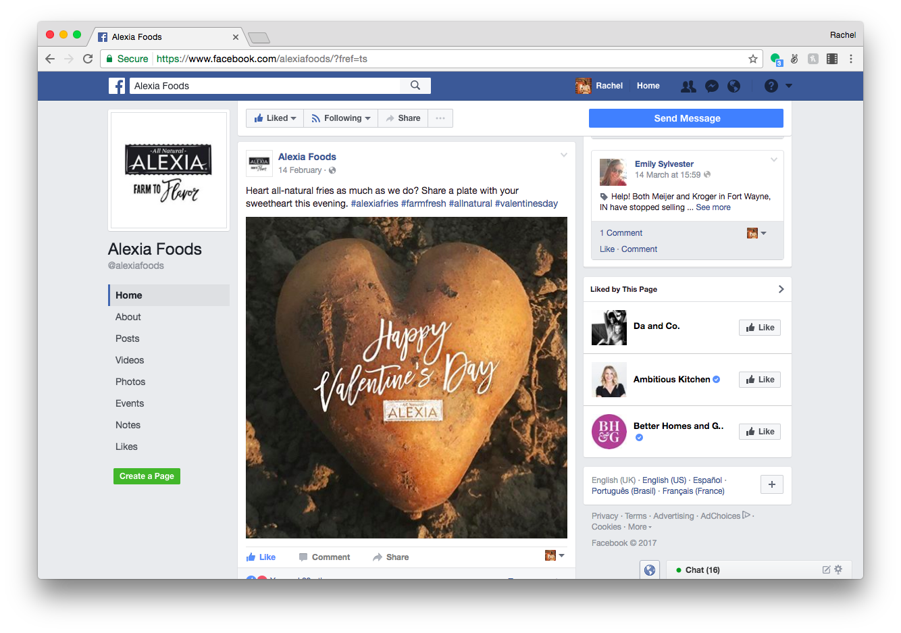
Task: Click the search magnifier button
Action: [415, 86]
